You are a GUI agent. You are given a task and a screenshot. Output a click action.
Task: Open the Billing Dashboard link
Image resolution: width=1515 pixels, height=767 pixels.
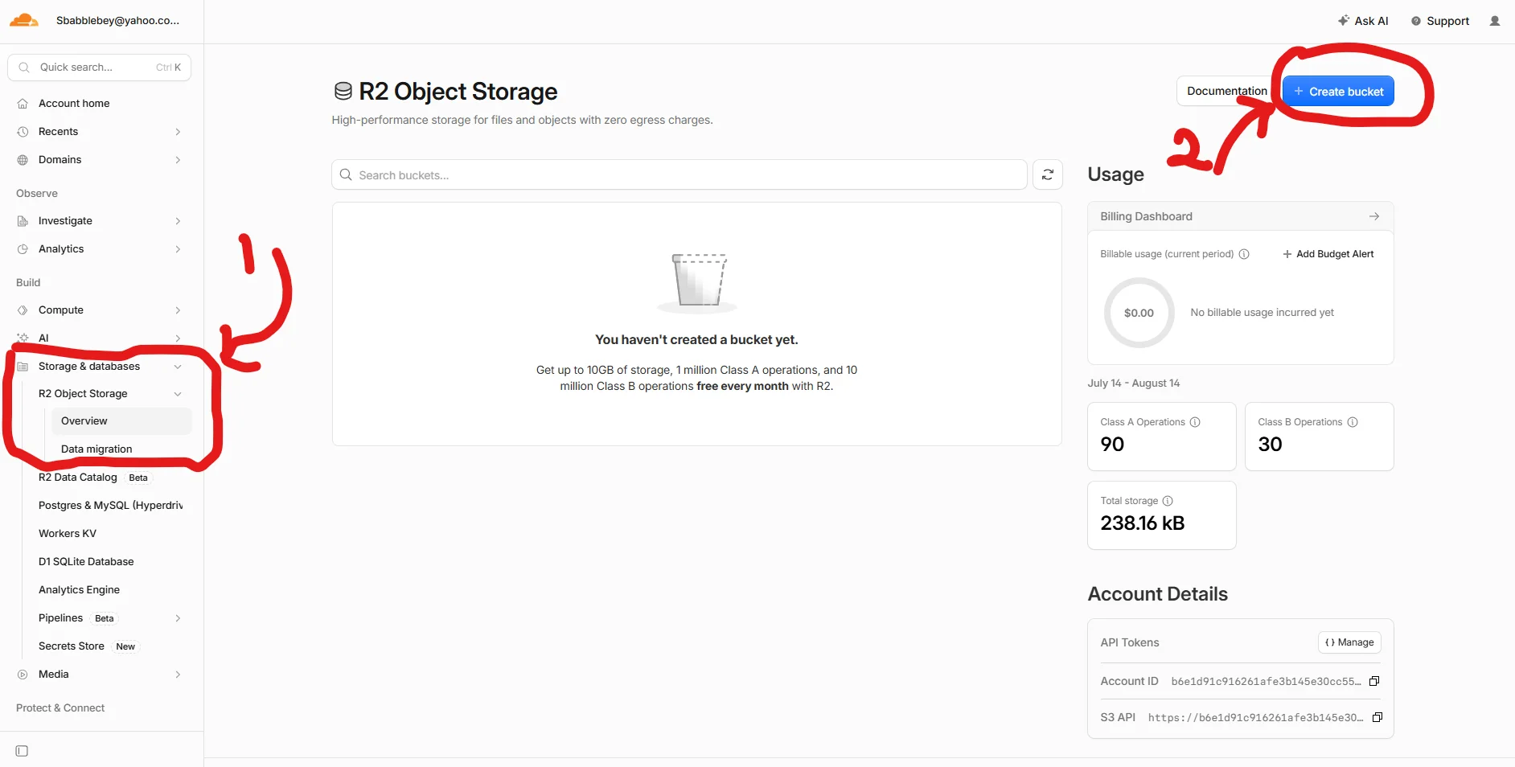(x=1240, y=216)
